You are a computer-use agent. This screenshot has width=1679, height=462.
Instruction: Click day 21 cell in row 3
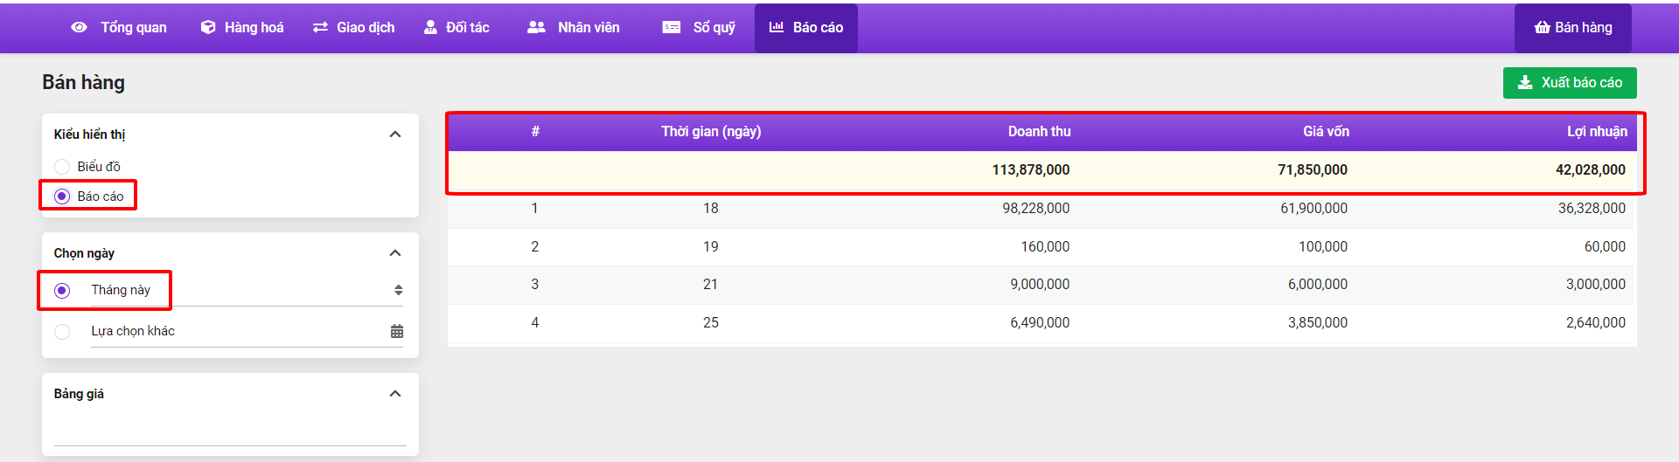click(711, 284)
